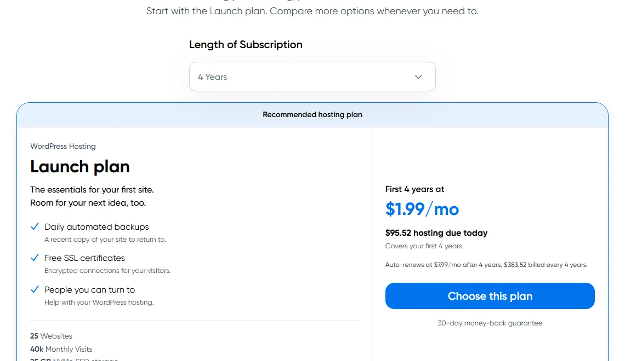Click the People you can turn to text

tap(90, 290)
